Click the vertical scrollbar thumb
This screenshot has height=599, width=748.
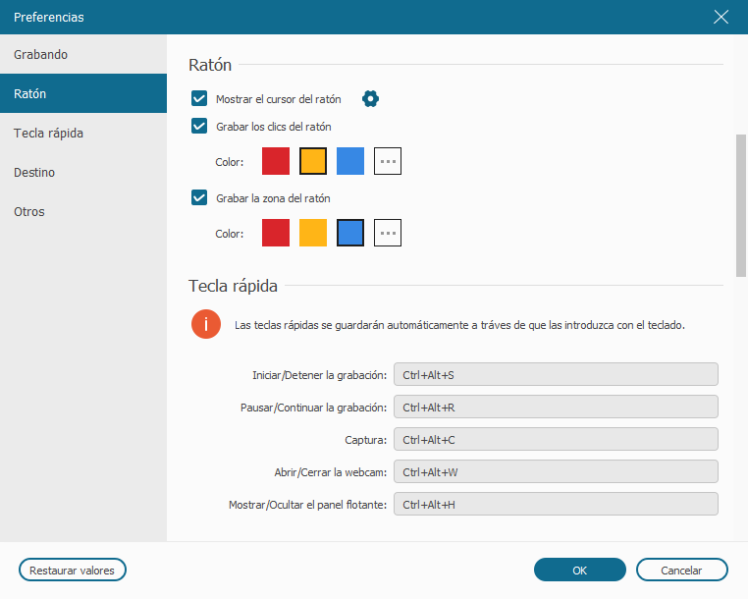point(741,205)
